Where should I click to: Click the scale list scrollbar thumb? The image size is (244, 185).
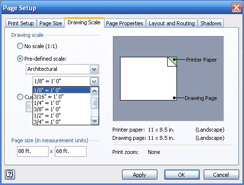(x=95, y=103)
